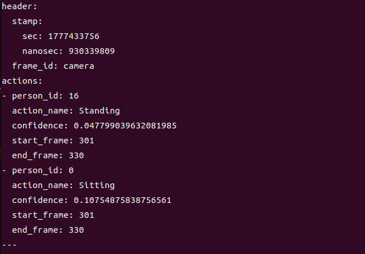Click second end_frame value 330
The height and width of the screenshot is (254, 365).
(x=76, y=230)
